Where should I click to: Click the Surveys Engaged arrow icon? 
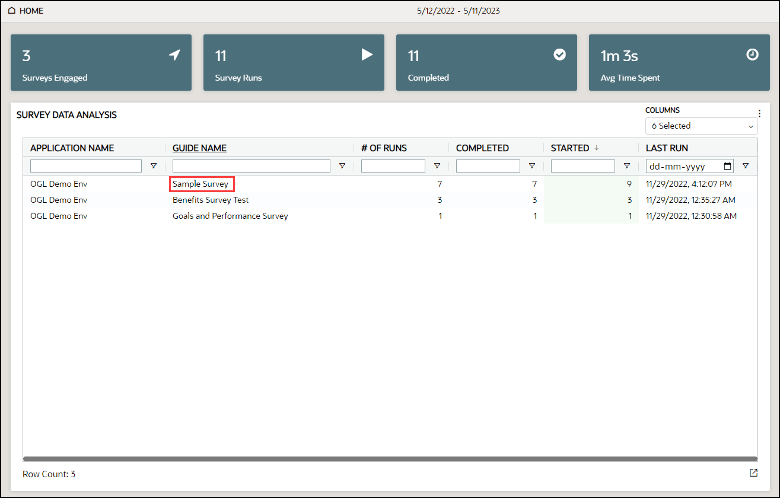174,55
